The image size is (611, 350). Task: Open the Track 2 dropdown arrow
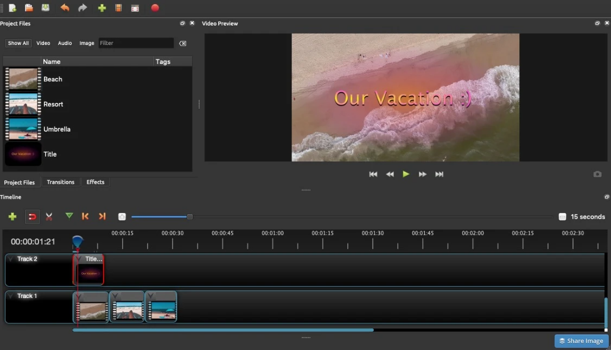coord(11,260)
